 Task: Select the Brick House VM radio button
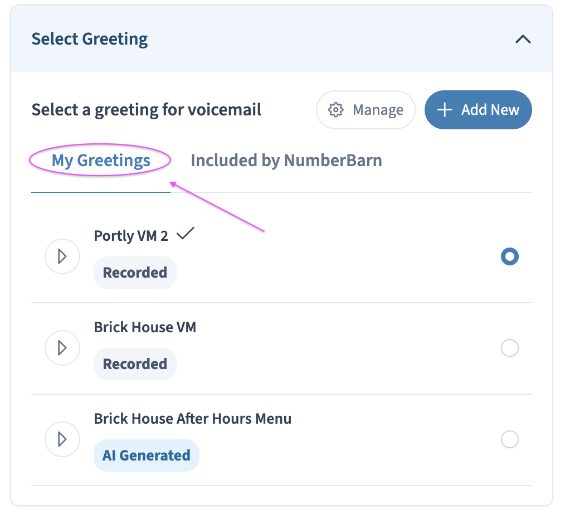pyautogui.click(x=510, y=348)
